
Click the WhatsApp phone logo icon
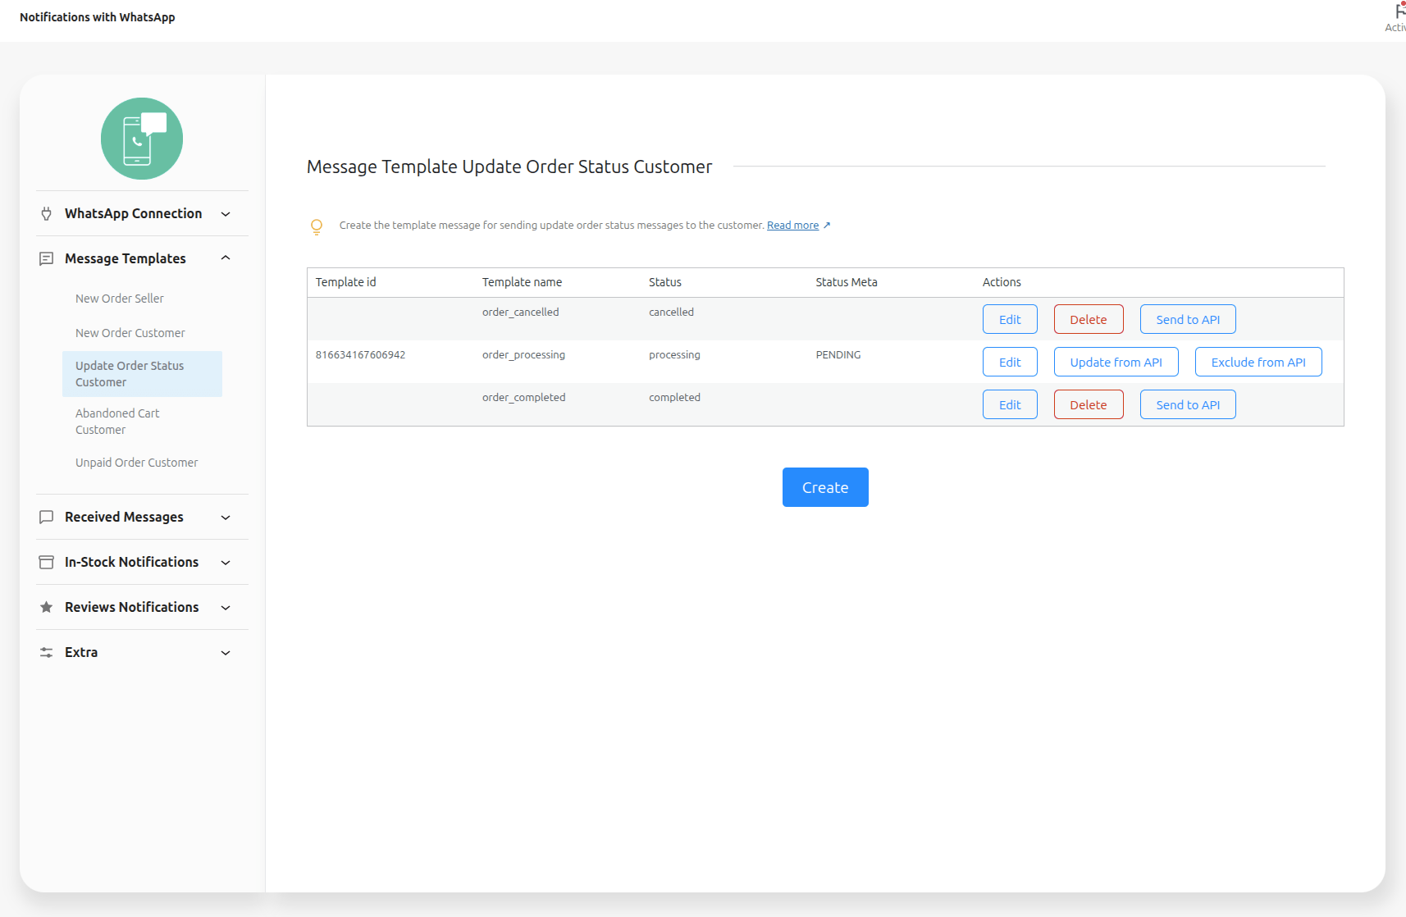[142, 139]
